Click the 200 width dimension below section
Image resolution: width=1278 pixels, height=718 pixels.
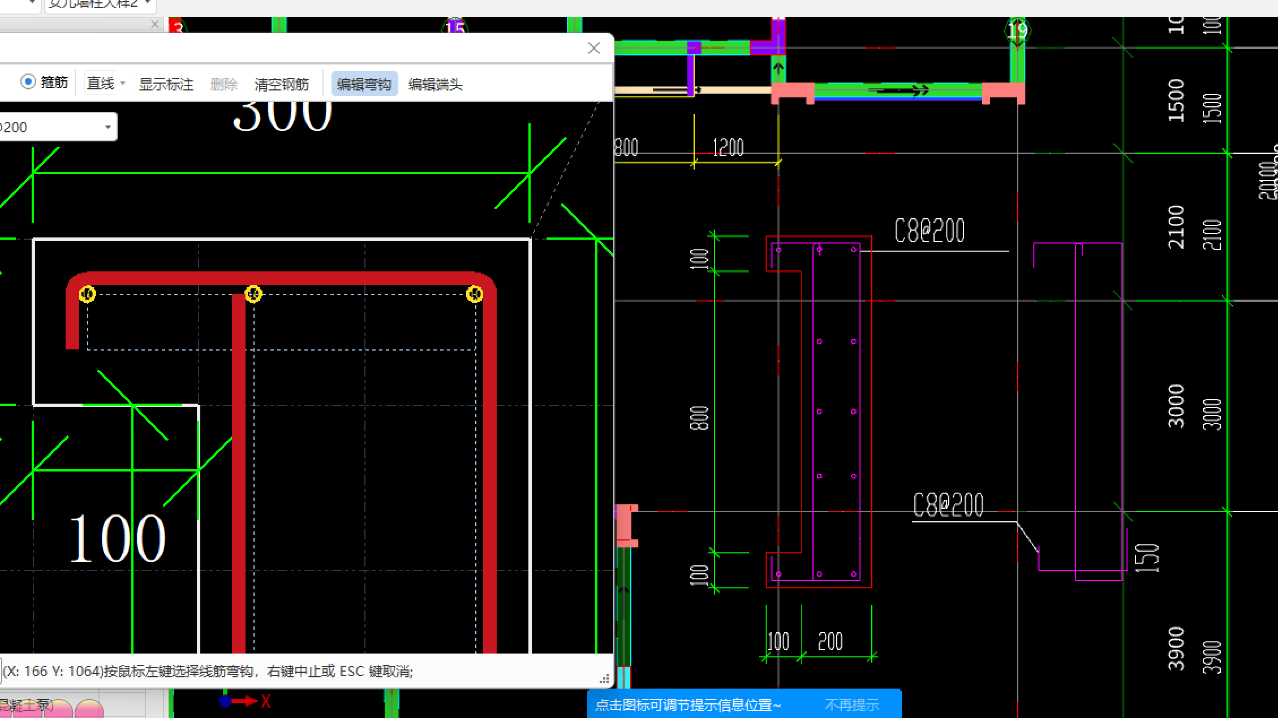click(x=831, y=641)
